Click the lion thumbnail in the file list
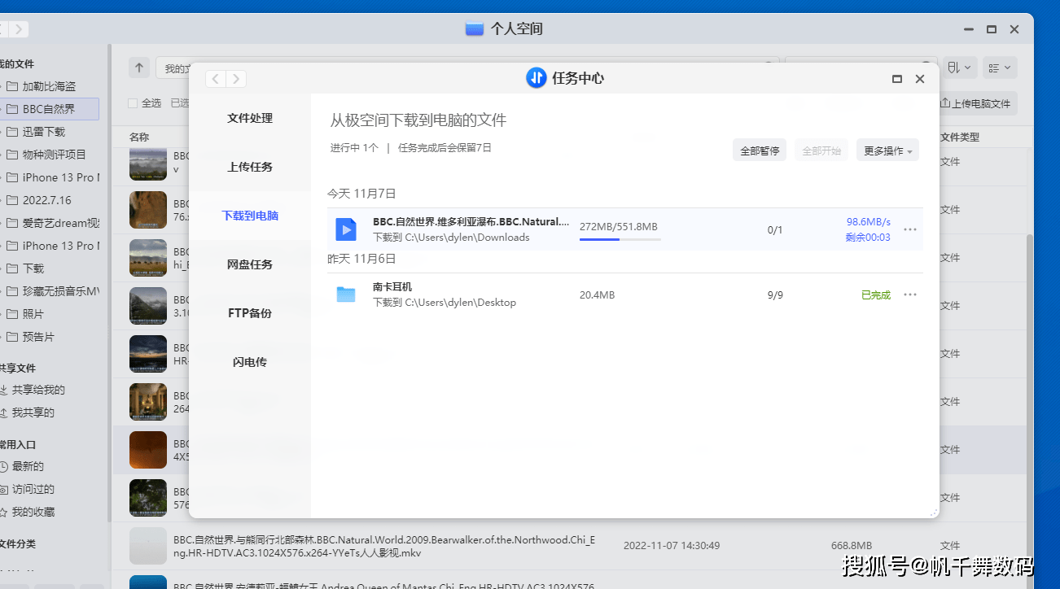 148,210
